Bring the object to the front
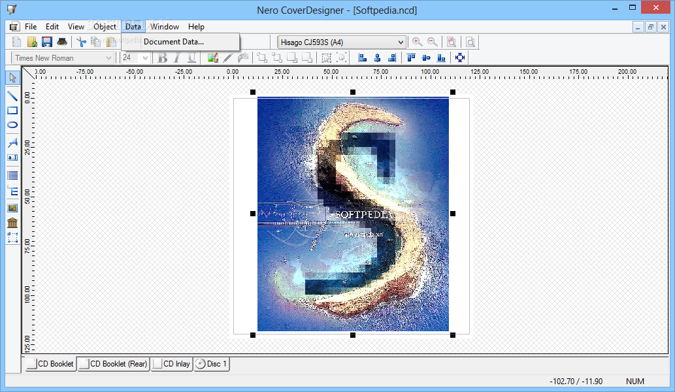 pos(262,57)
